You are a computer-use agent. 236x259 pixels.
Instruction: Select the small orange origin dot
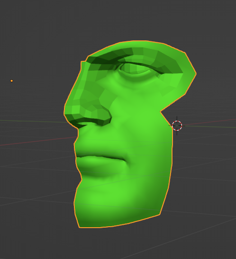click(11, 81)
